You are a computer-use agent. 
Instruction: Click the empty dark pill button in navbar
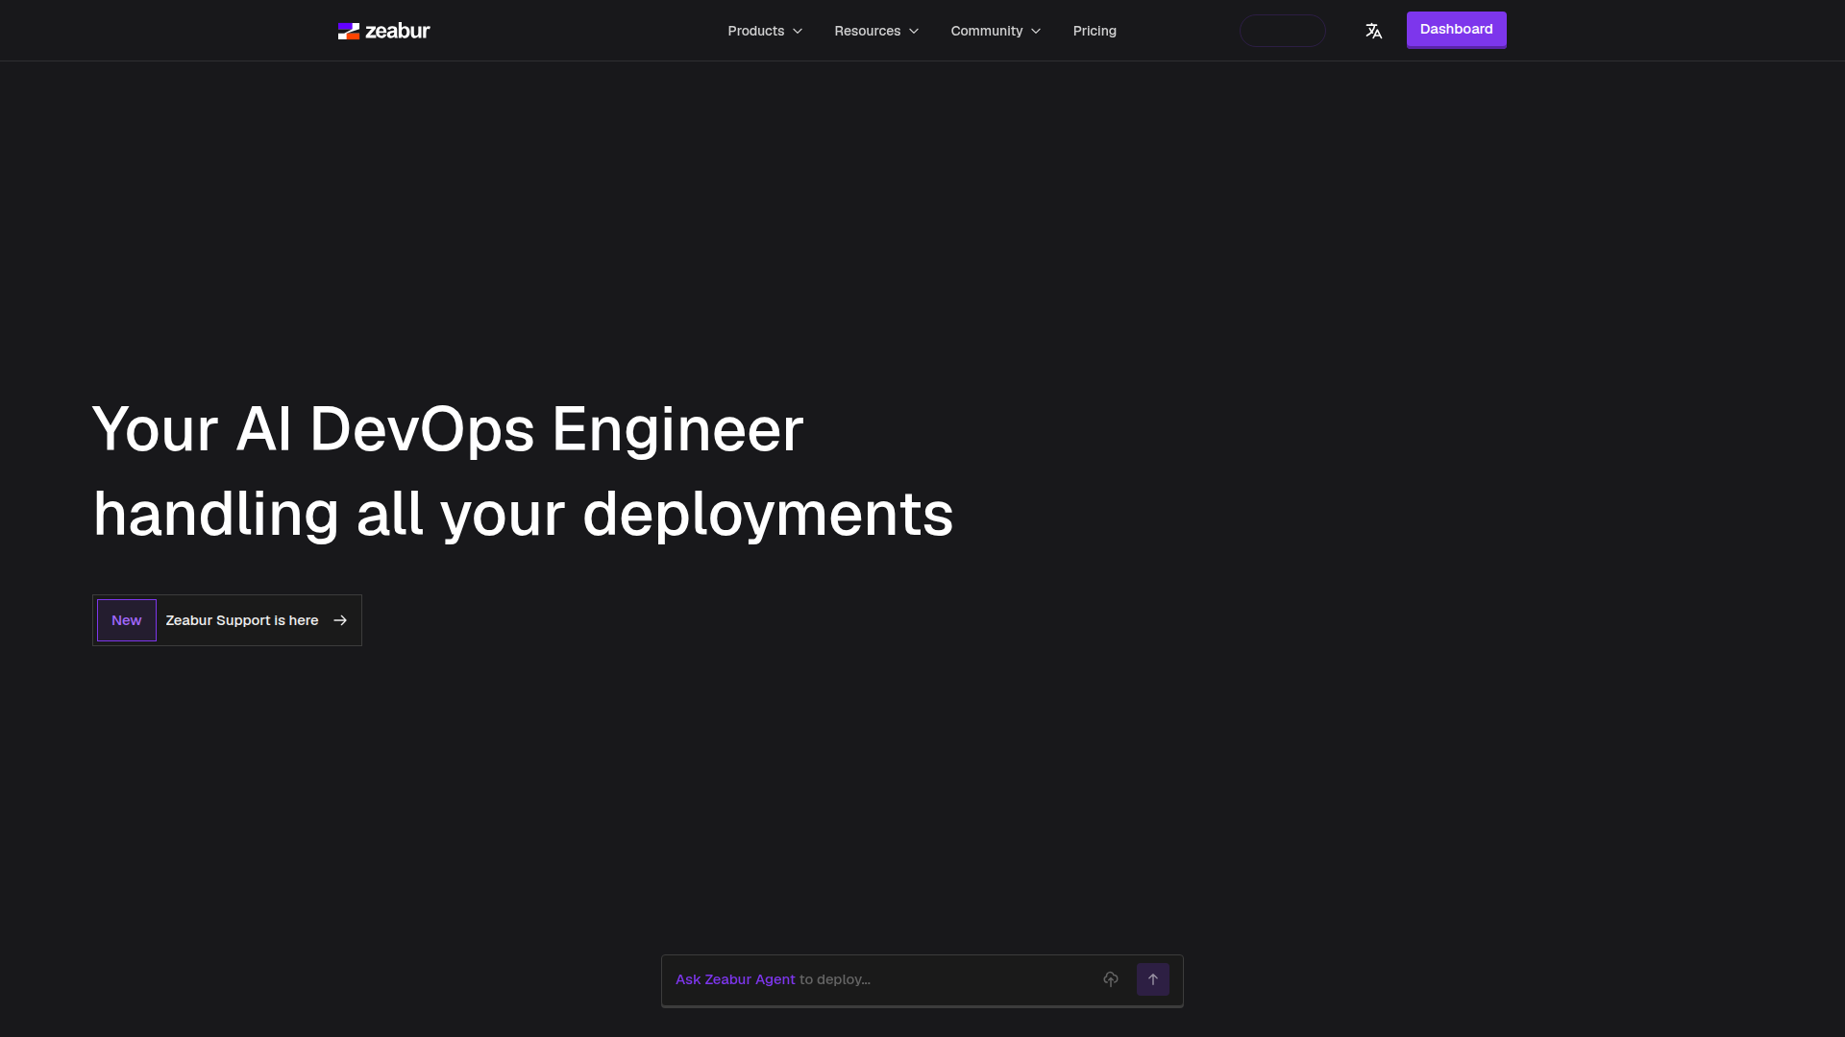pos(1282,31)
